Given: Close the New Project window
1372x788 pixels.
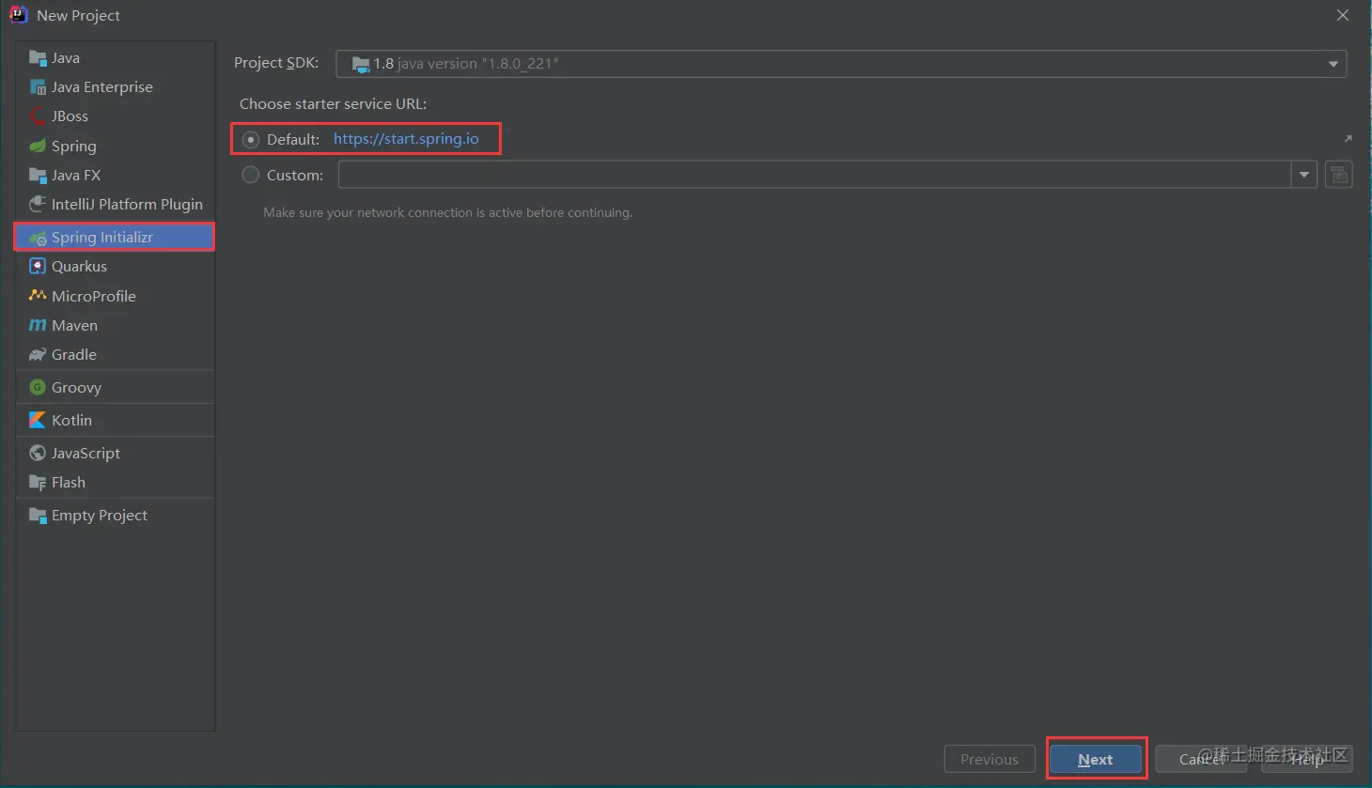Looking at the screenshot, I should click(x=1343, y=15).
